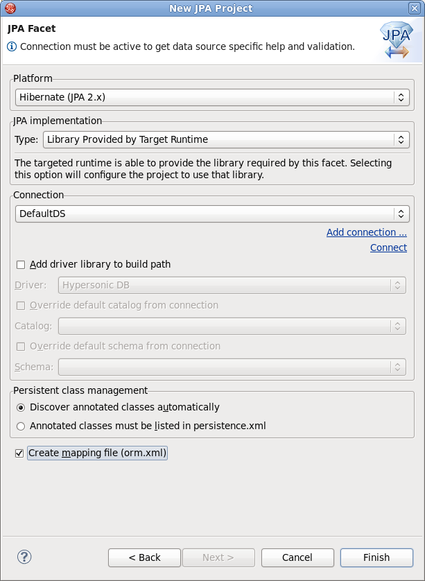Screen dimensions: 425x581
Task: Check 'Override default schema from connection'
Action: [20, 346]
